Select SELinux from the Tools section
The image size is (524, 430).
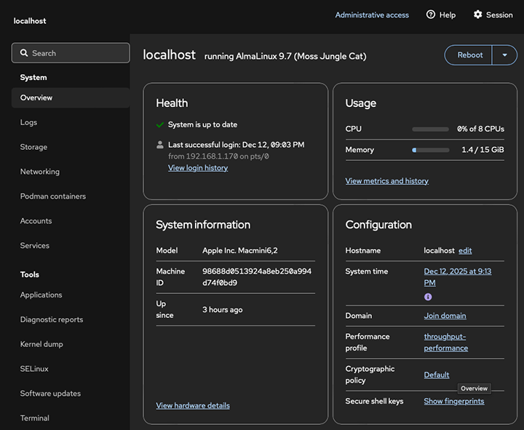click(x=34, y=369)
